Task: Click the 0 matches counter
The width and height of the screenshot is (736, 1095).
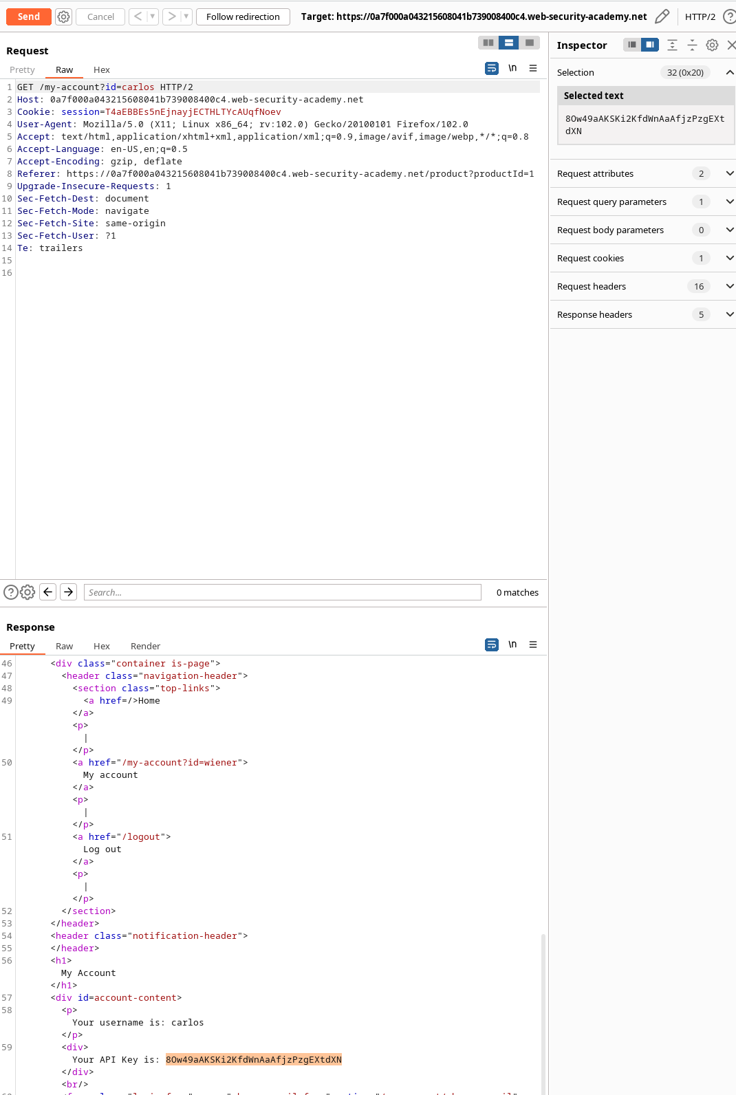Action: pyautogui.click(x=517, y=592)
